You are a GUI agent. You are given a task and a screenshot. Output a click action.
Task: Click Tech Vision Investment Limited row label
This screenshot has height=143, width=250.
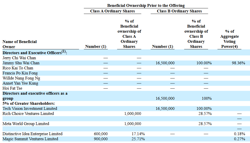30,109
